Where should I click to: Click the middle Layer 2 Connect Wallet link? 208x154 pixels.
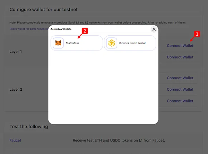coord(180,90)
